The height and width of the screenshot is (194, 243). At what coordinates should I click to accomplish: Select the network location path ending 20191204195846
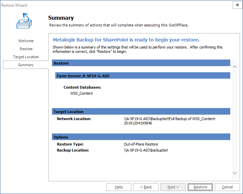tap(170, 121)
